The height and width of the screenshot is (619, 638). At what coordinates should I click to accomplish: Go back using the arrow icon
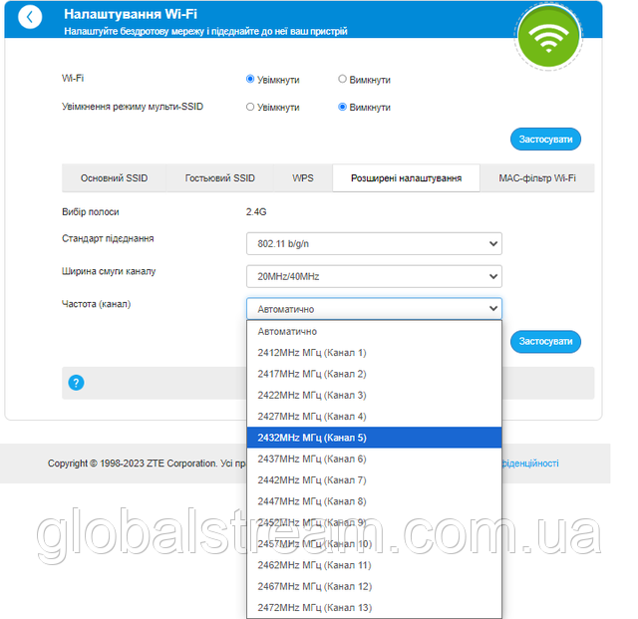[x=30, y=17]
